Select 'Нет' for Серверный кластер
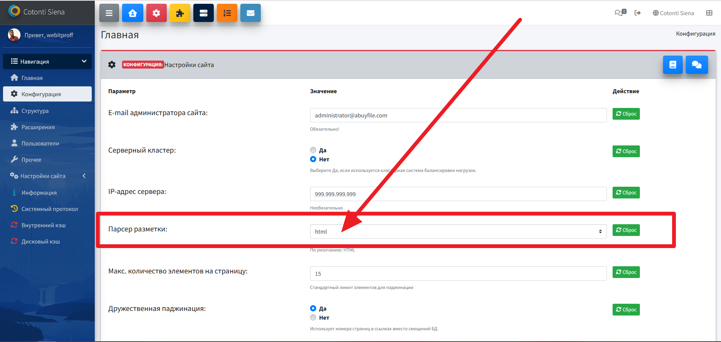This screenshot has width=721, height=342. pyautogui.click(x=313, y=159)
